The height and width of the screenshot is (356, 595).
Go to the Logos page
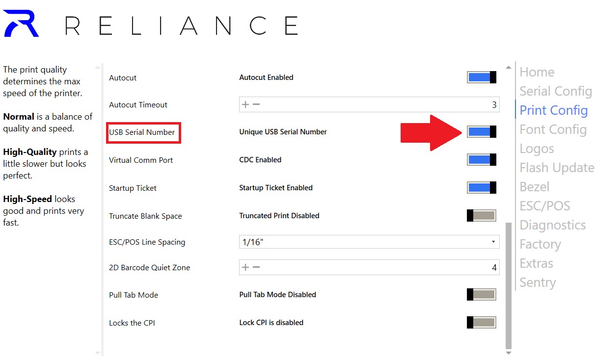pyautogui.click(x=536, y=149)
